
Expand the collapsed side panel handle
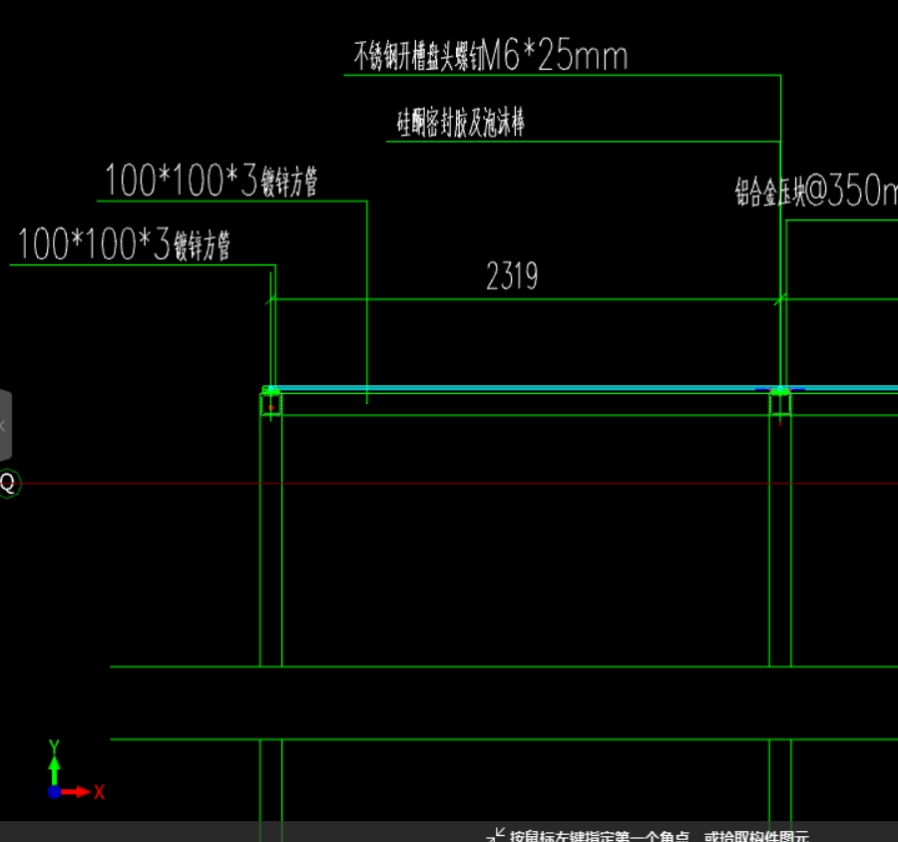click(x=5, y=426)
